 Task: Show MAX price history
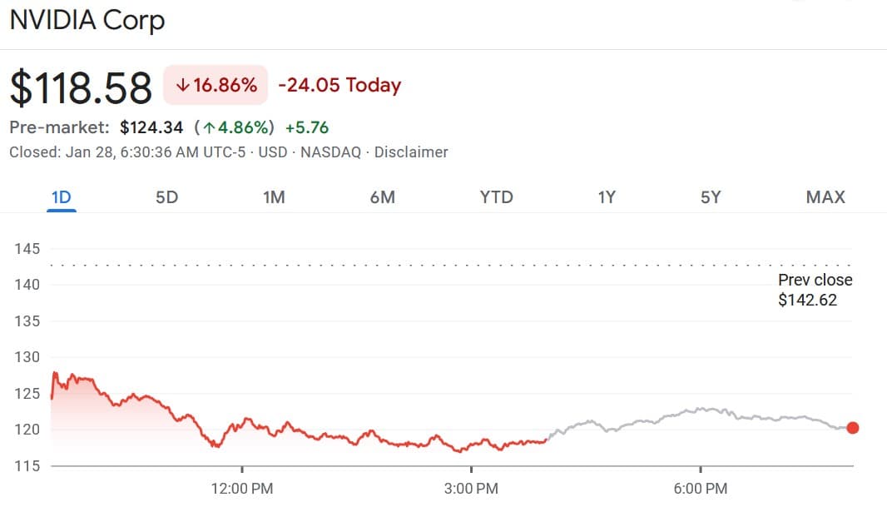(824, 197)
